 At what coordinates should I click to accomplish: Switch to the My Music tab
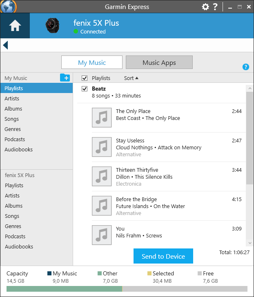click(x=92, y=62)
